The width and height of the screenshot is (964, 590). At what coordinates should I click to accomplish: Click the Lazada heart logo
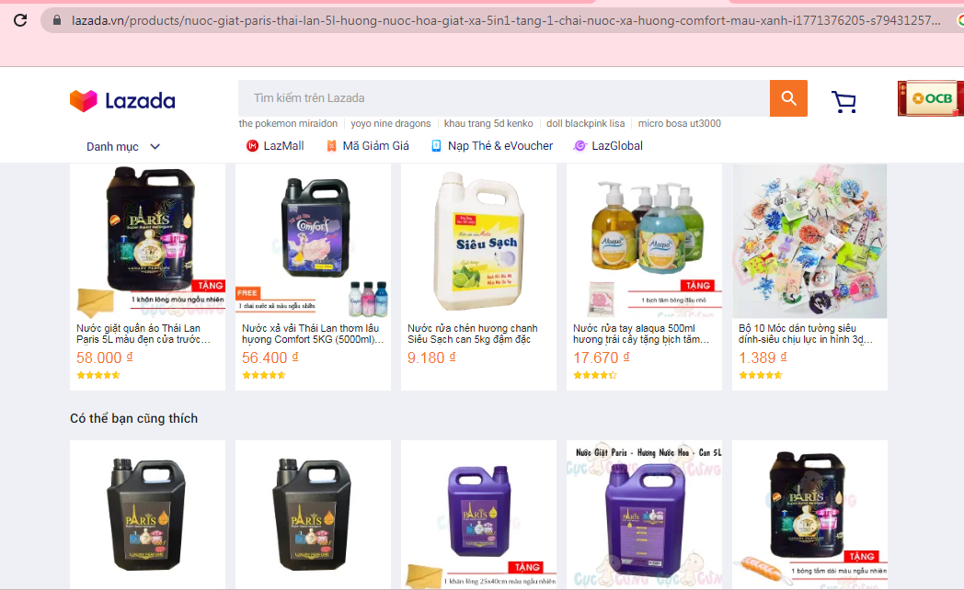click(x=84, y=101)
